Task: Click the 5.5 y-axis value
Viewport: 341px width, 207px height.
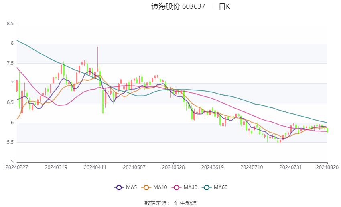Action: pos(10,142)
